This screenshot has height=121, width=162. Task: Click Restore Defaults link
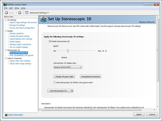[147, 22]
